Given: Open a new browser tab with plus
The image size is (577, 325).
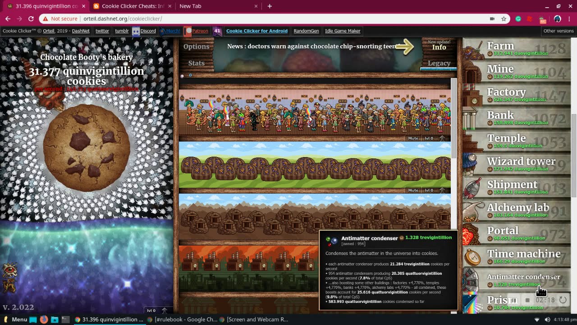Looking at the screenshot, I should [x=270, y=6].
